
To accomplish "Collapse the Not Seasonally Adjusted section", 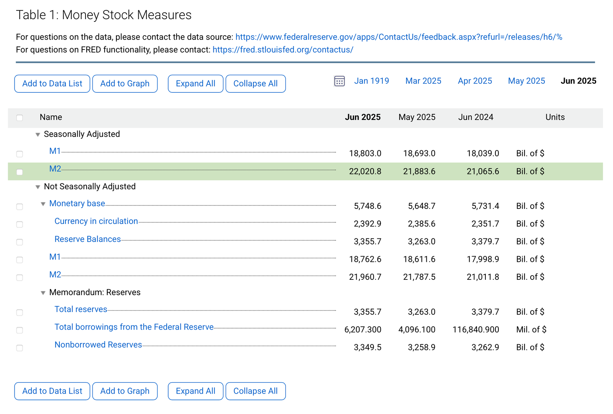I will pos(38,187).
